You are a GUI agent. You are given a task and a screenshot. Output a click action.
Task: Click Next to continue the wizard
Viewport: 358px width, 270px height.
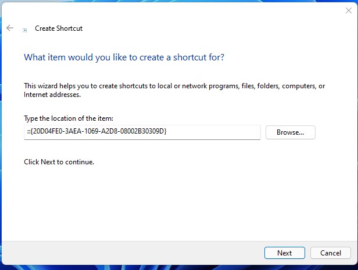[x=285, y=253]
